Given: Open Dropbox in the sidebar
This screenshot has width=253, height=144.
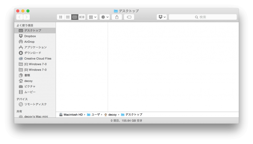Looking at the screenshot, I should [35, 36].
